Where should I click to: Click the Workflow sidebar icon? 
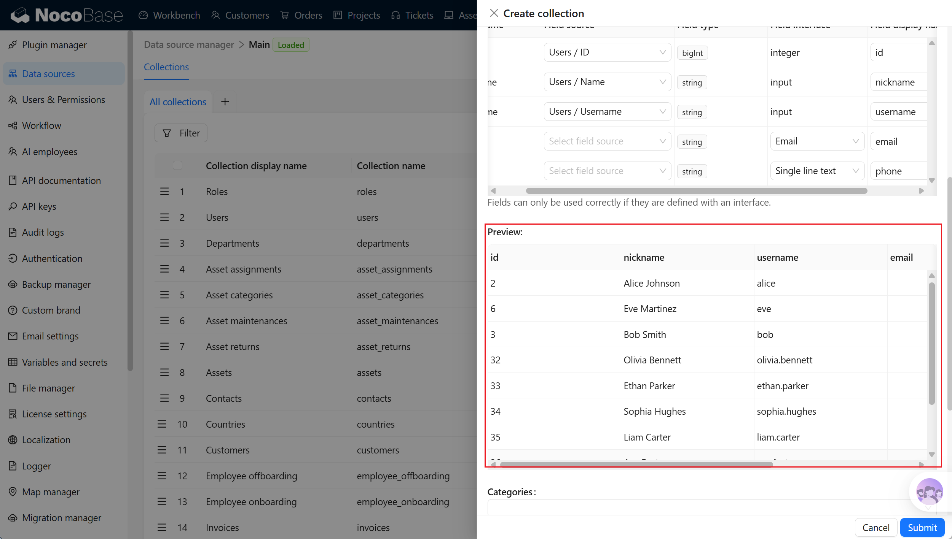(13, 125)
